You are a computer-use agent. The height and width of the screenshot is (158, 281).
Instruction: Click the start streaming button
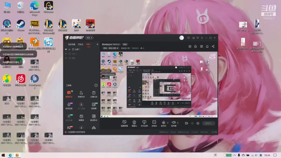[209, 123]
